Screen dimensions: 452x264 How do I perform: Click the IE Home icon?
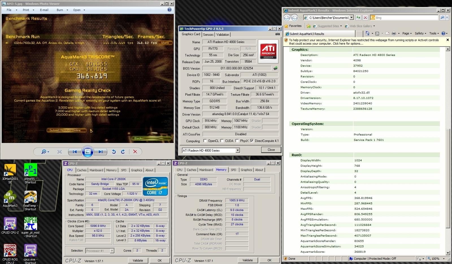click(x=367, y=33)
